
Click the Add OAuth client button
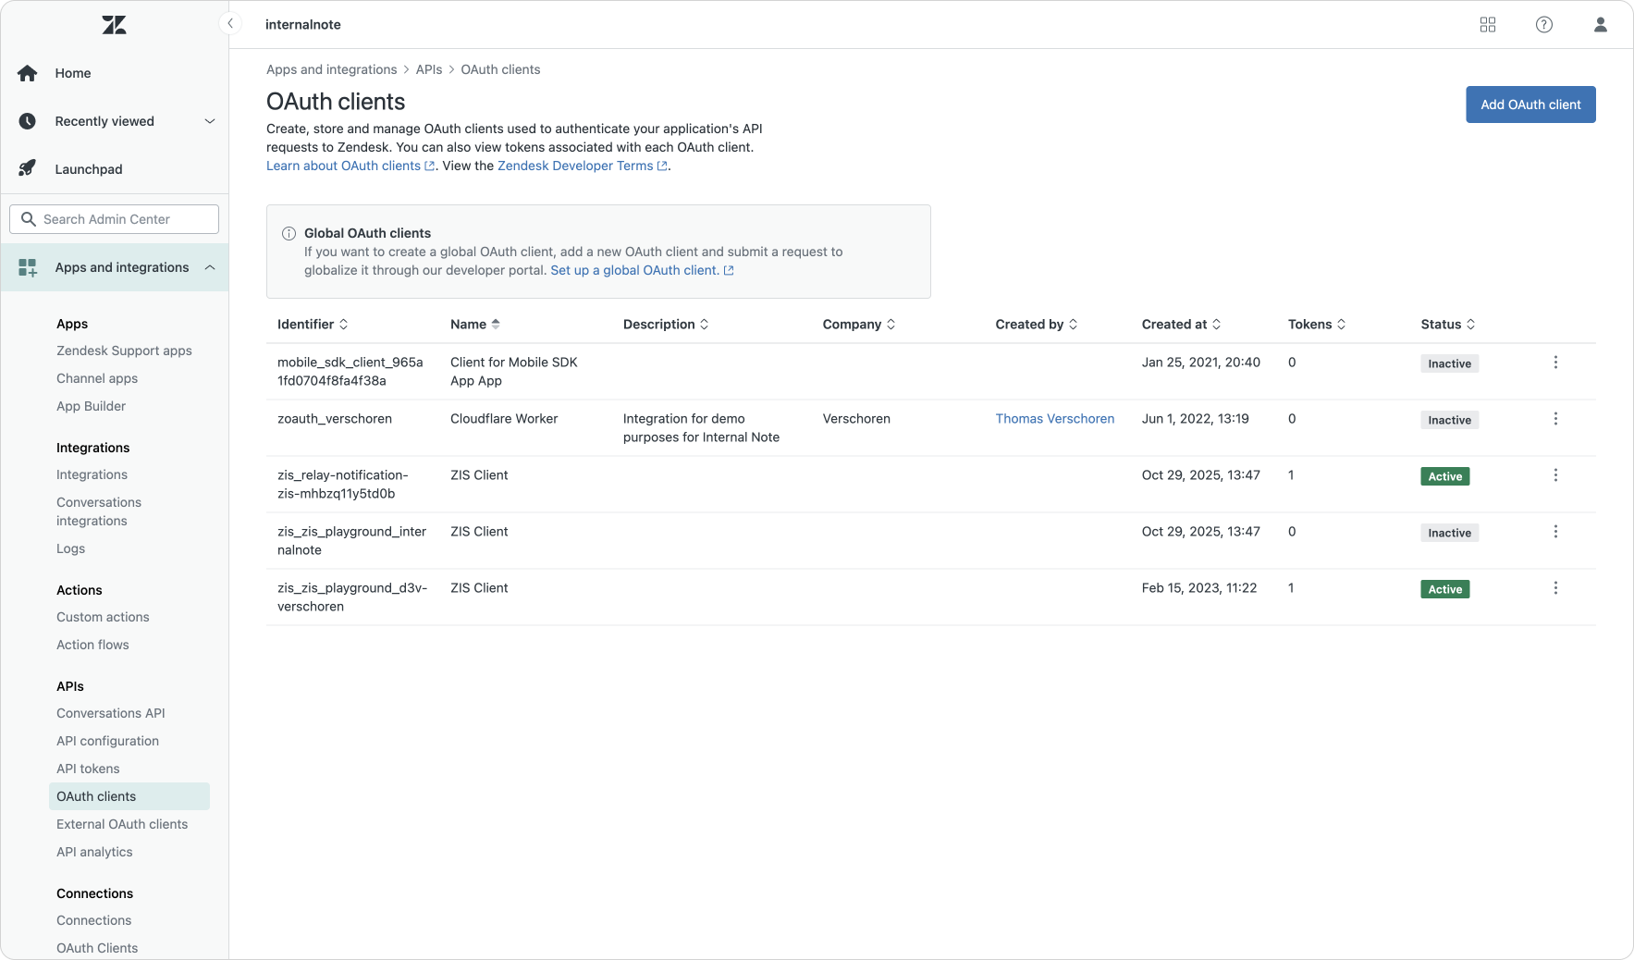(x=1530, y=105)
